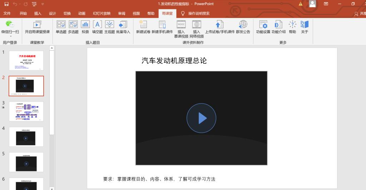Screen dimensions: 366x190
Task: Switch to the Slide Show (幻灯片放映) tab
Action: [102, 13]
